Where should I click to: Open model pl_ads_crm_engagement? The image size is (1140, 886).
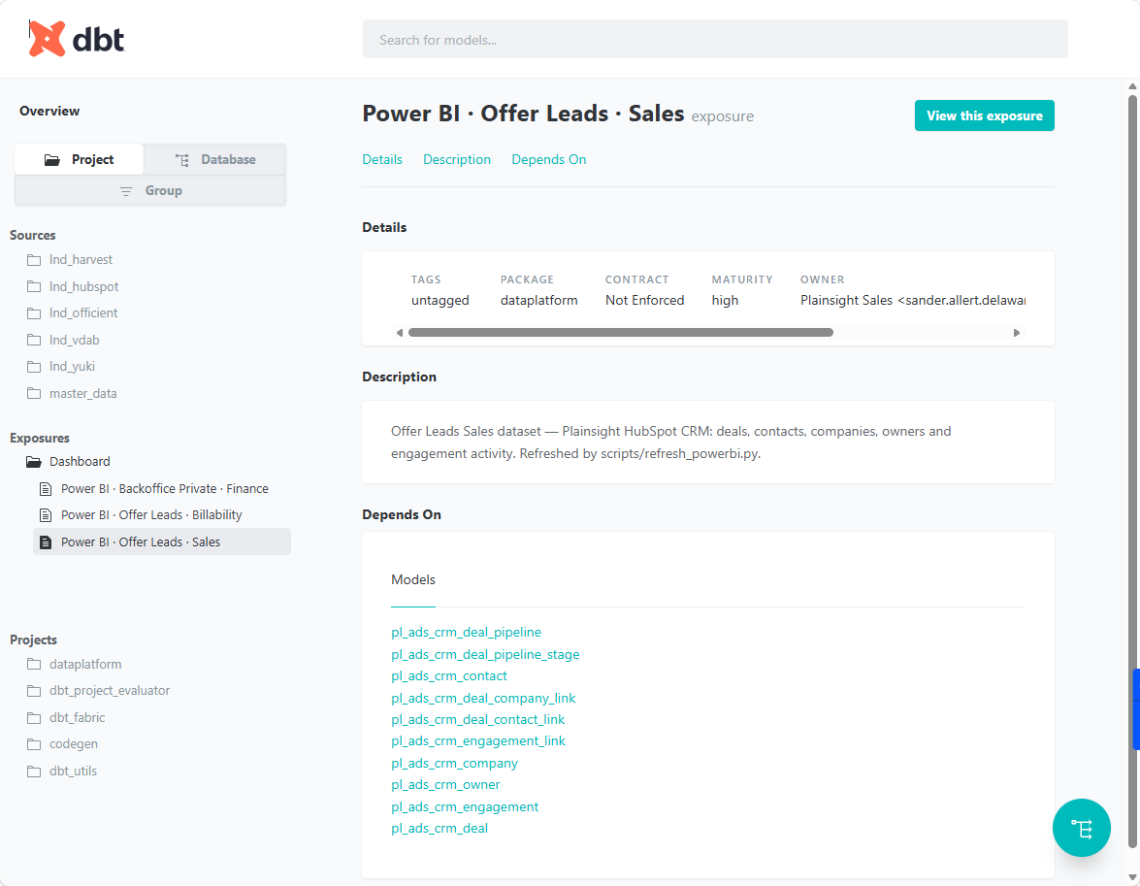(465, 806)
